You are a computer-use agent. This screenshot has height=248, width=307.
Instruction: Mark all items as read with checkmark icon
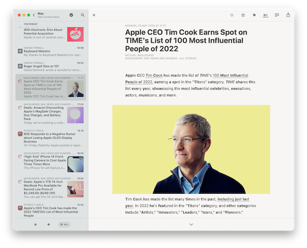[71, 15]
